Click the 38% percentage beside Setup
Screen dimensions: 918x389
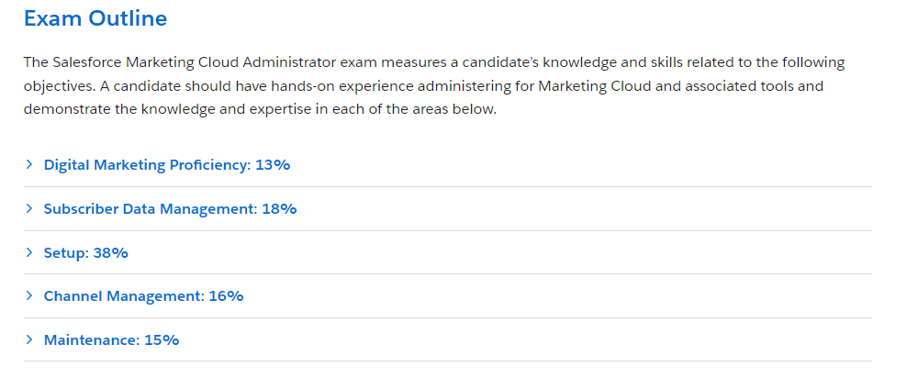click(110, 252)
